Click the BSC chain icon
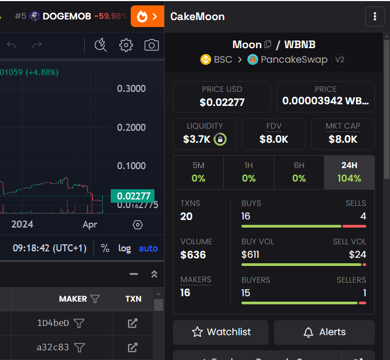The image size is (390, 360). click(206, 59)
